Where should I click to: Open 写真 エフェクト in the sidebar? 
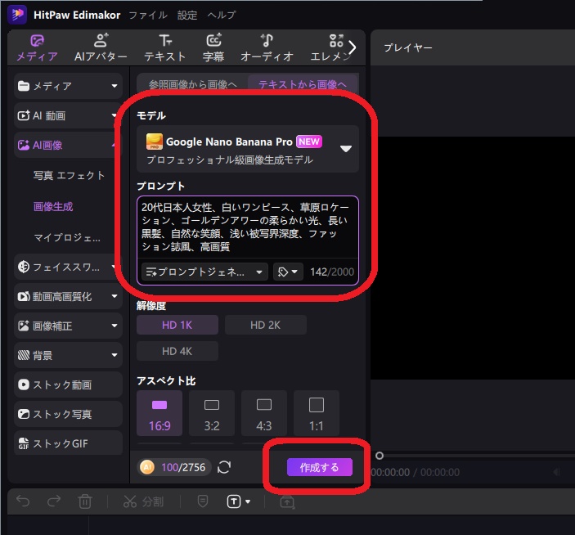coord(69,176)
